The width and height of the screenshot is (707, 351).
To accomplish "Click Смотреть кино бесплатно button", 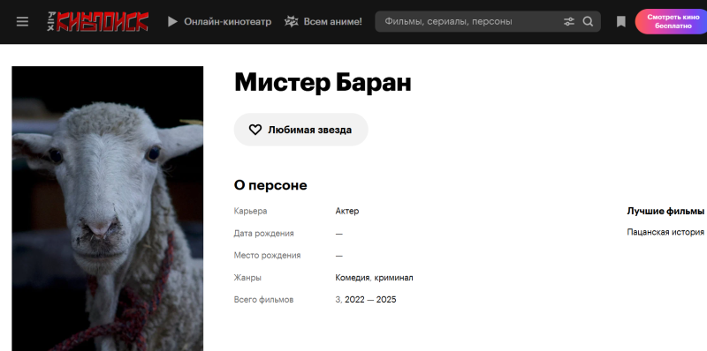I will [x=672, y=21].
